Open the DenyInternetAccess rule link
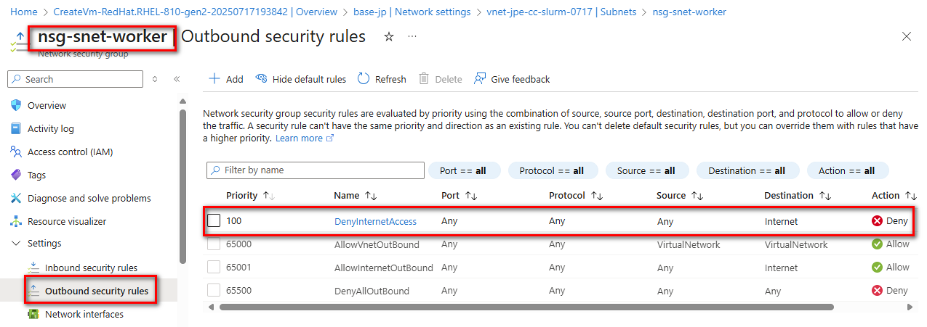 [x=374, y=221]
